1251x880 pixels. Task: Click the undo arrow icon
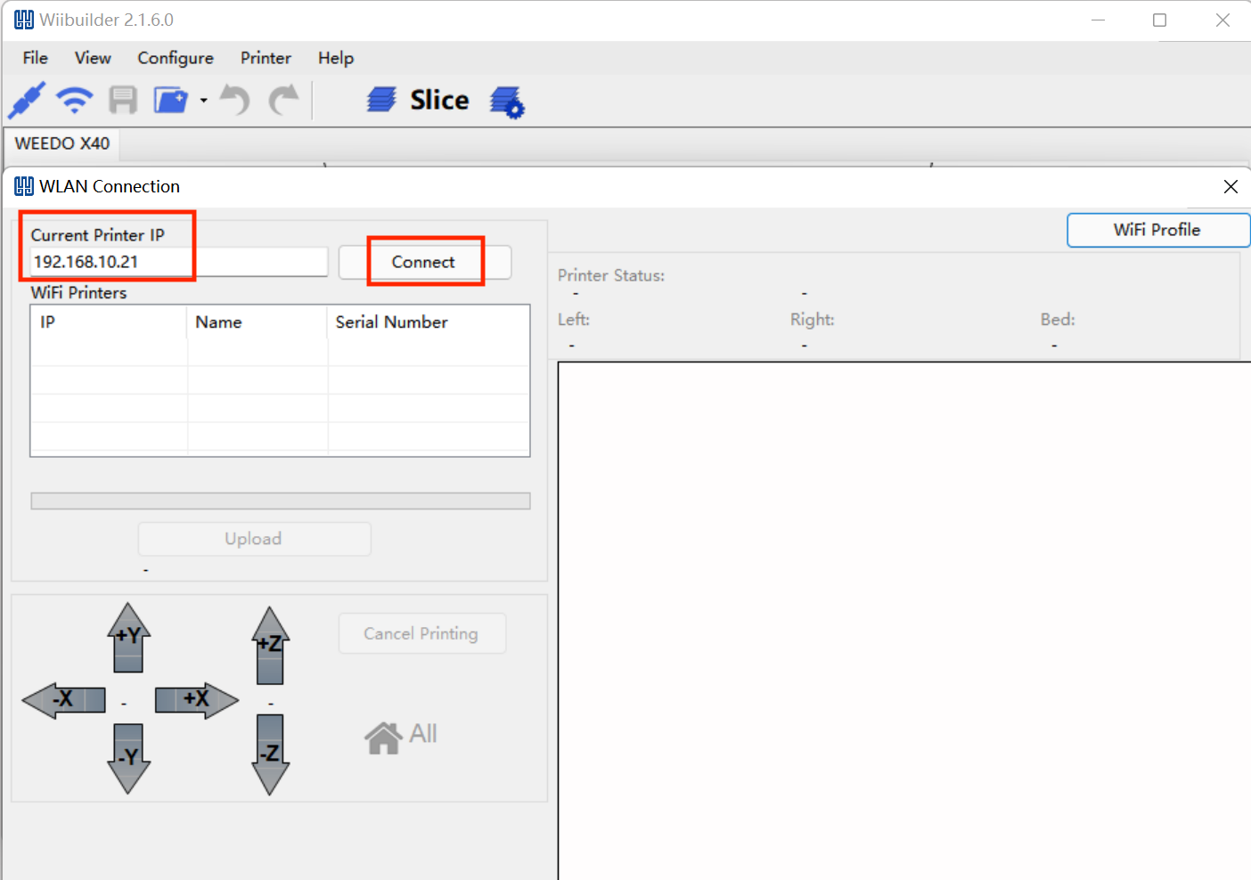point(235,100)
